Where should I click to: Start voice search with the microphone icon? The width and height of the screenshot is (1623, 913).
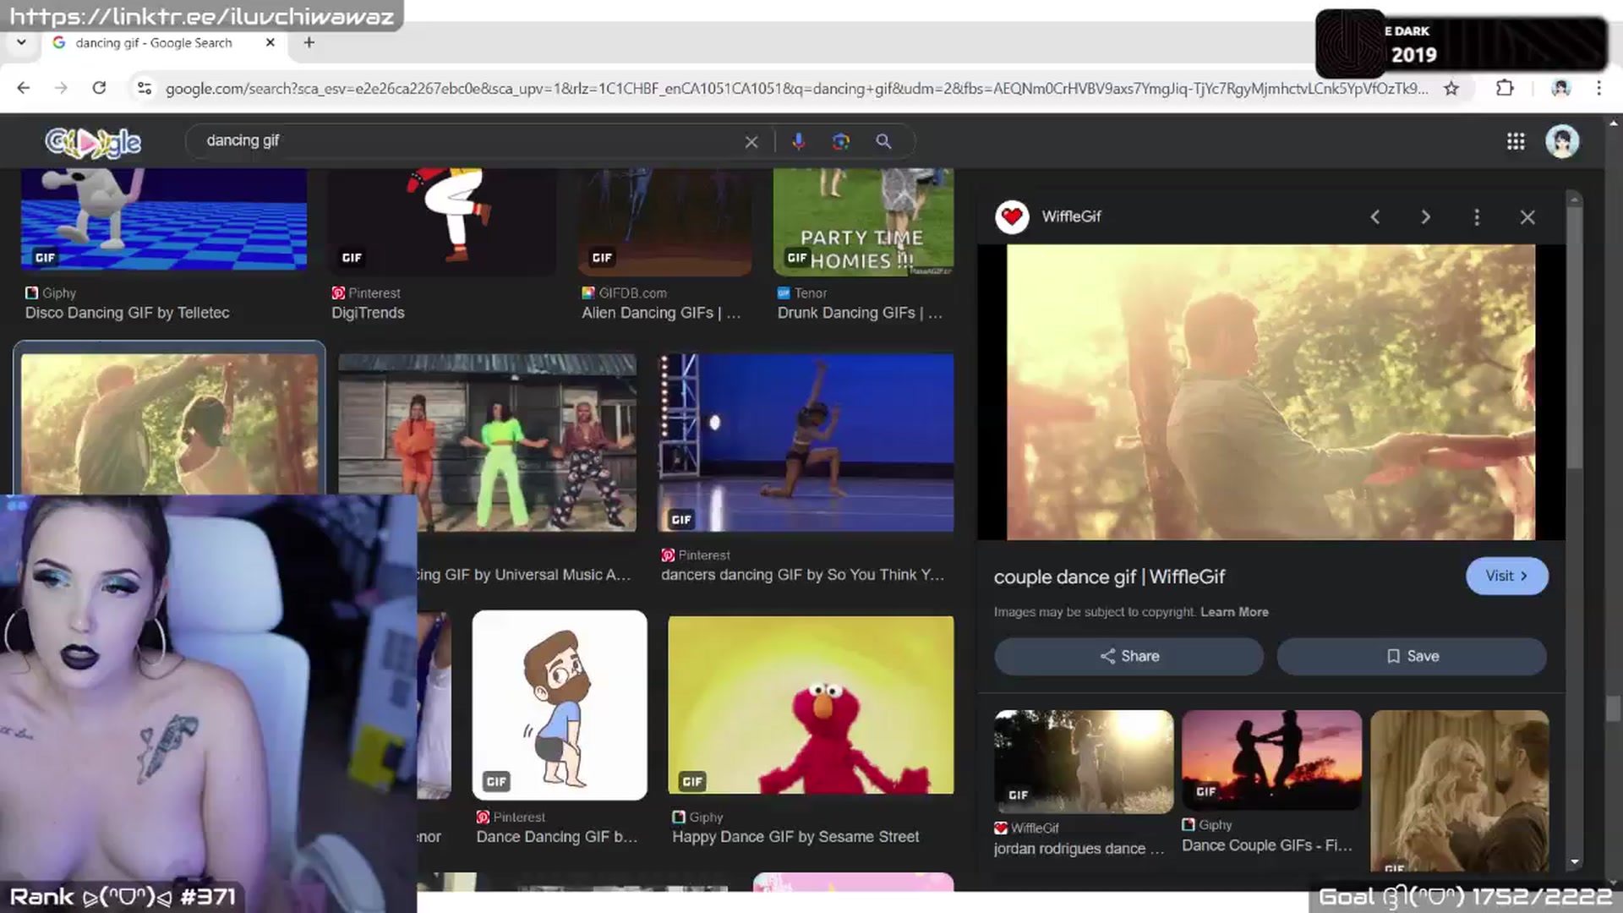pos(798,141)
